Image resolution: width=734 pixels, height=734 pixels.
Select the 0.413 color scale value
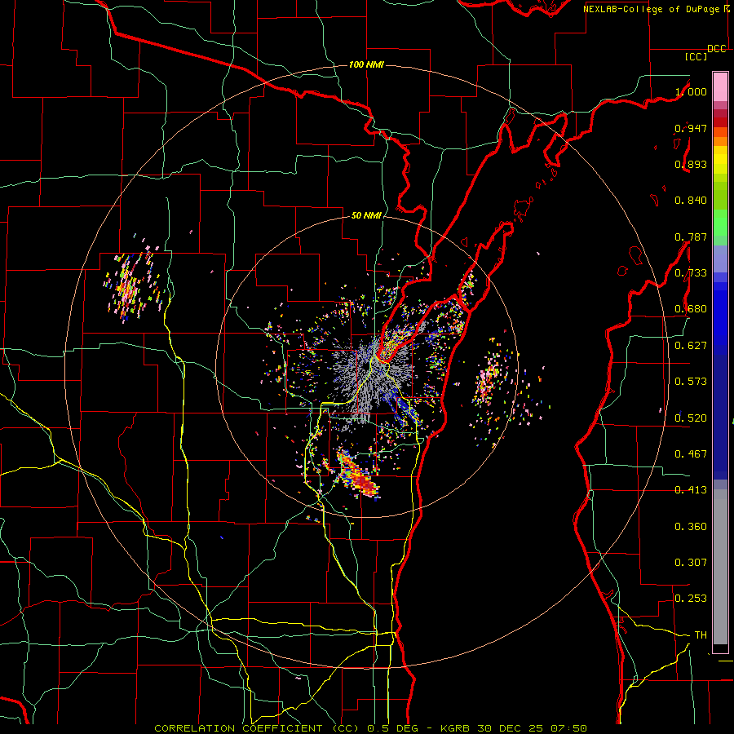pos(691,490)
